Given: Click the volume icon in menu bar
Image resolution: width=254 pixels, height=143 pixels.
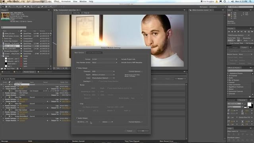Looking at the screenshot, I should click(x=233, y=2).
